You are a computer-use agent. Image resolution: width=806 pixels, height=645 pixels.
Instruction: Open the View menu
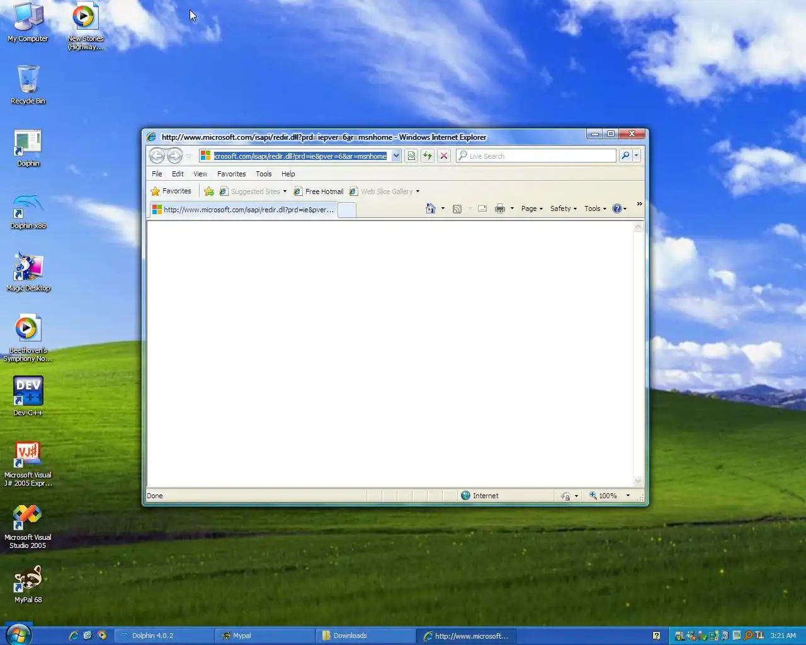tap(200, 174)
